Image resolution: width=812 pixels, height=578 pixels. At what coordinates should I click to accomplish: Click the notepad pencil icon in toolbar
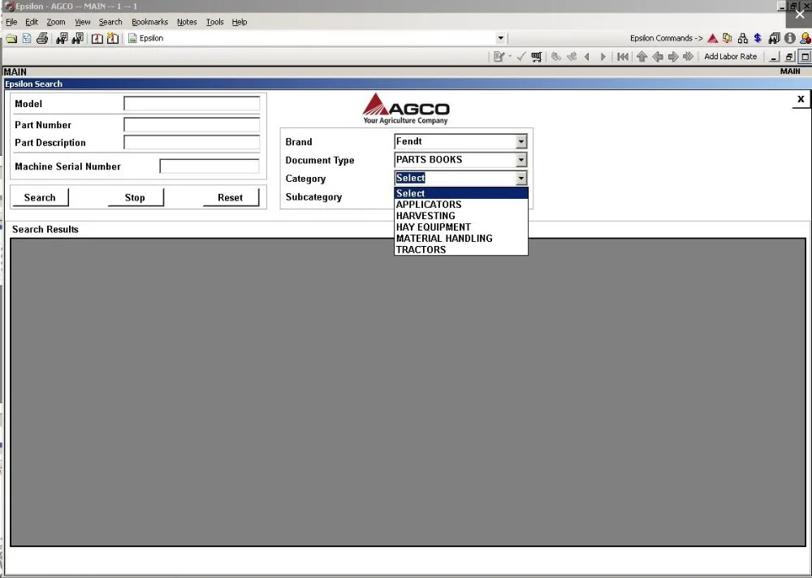click(x=499, y=57)
